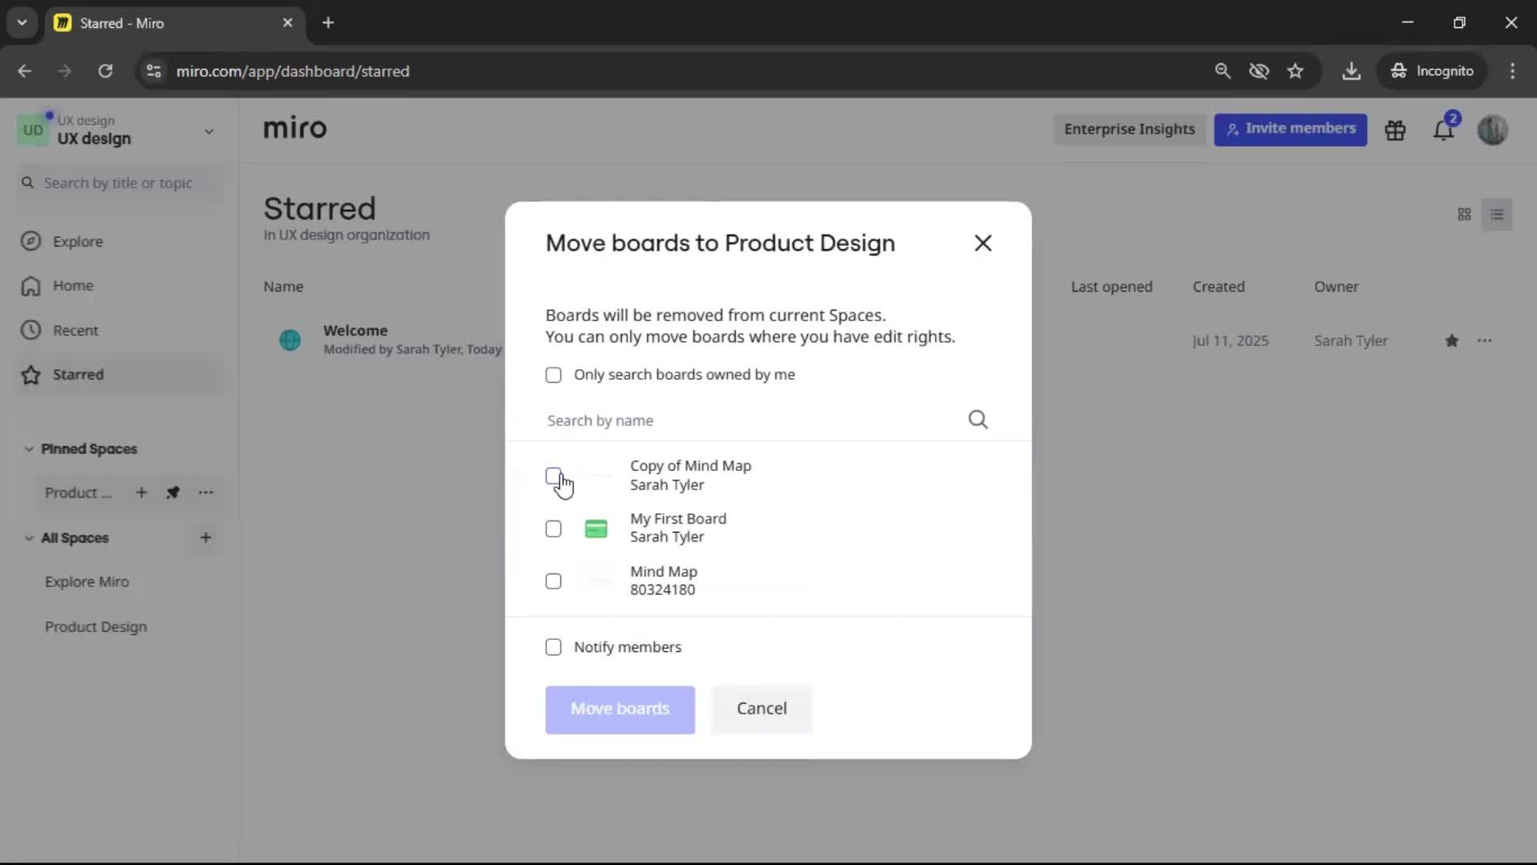The width and height of the screenshot is (1537, 865).
Task: Cancel the move boards dialog
Action: pyautogui.click(x=761, y=710)
